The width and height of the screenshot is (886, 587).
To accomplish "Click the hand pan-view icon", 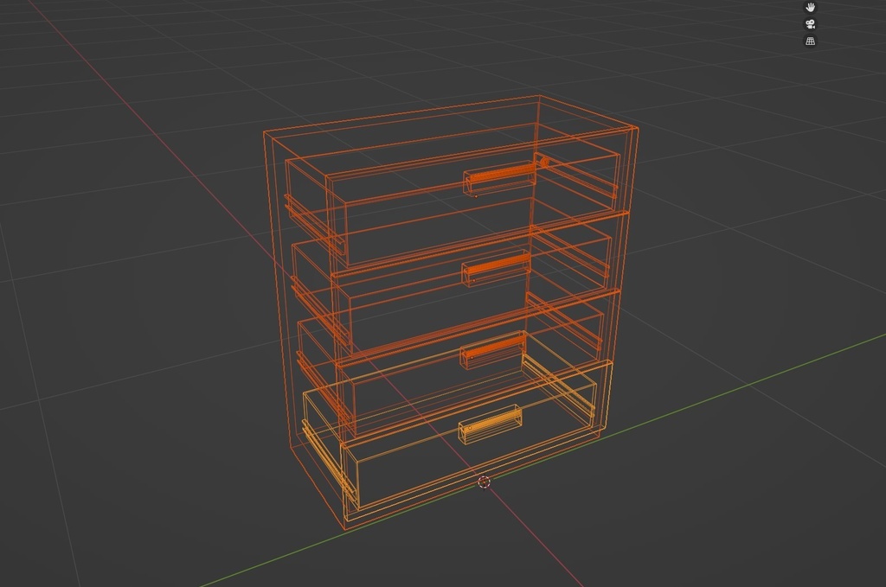I will pos(810,7).
